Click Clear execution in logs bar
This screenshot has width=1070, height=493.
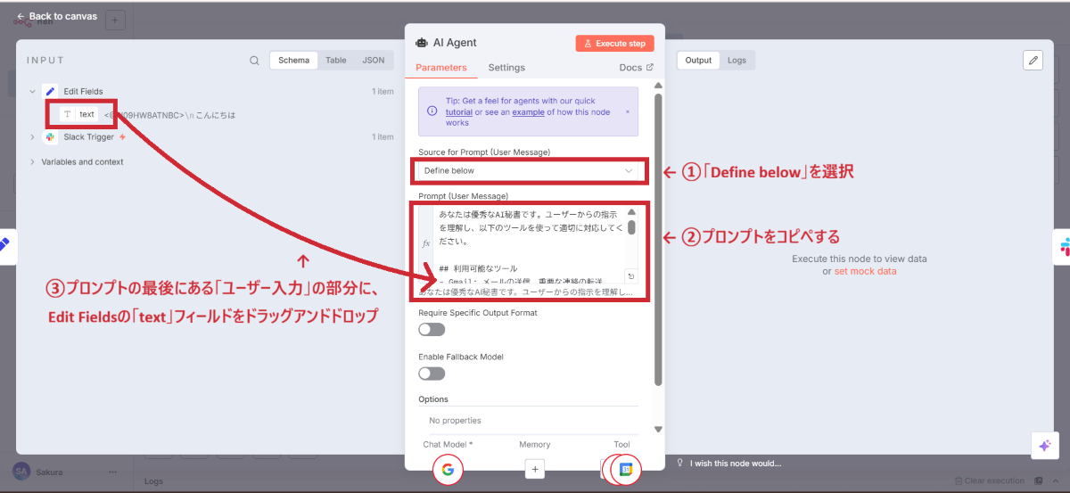tap(990, 481)
